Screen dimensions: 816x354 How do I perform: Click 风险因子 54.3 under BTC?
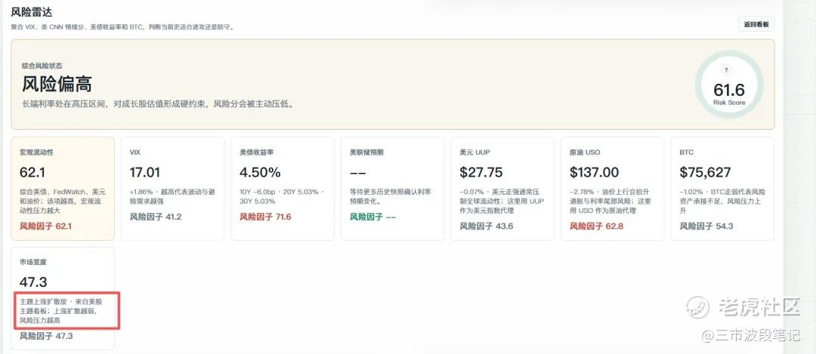[x=706, y=226]
